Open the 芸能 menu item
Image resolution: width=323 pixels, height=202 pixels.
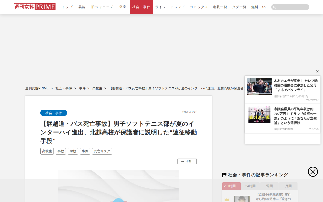[x=82, y=7]
